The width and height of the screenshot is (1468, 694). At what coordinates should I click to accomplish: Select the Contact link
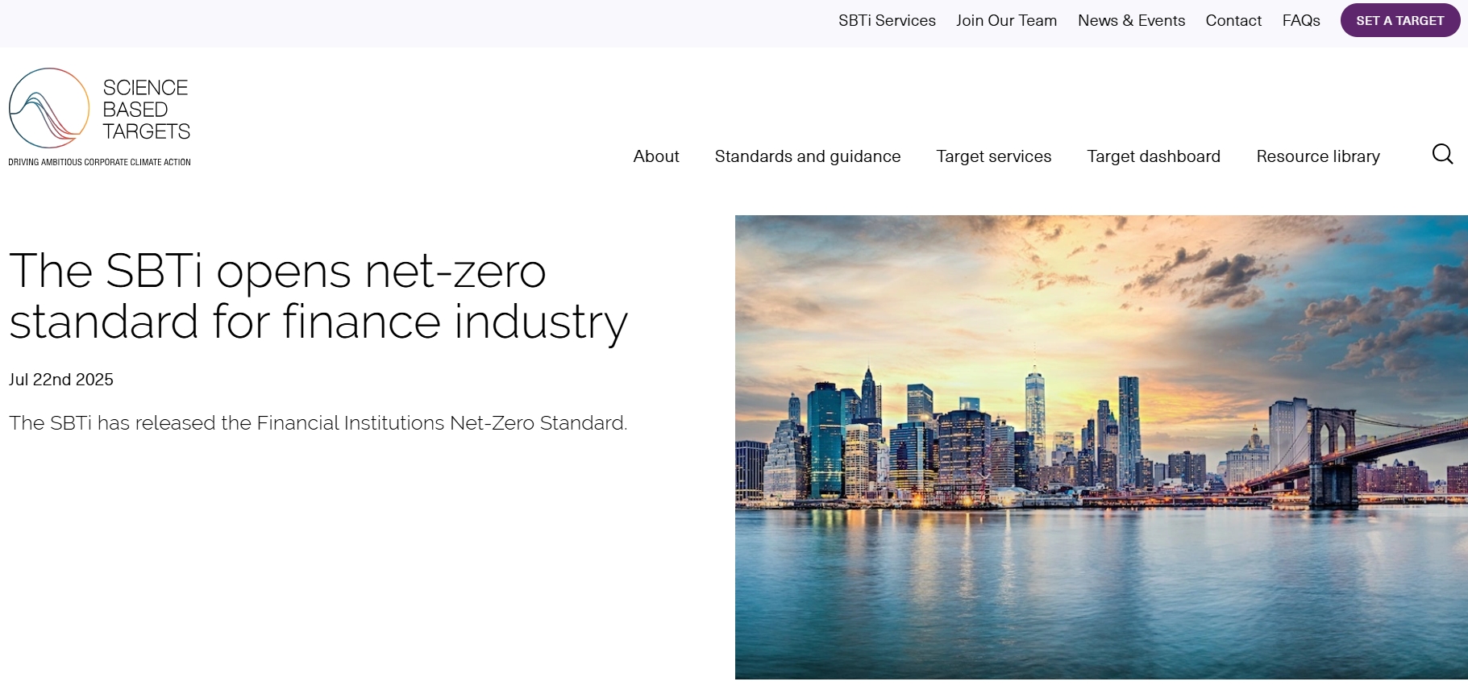pyautogui.click(x=1233, y=20)
